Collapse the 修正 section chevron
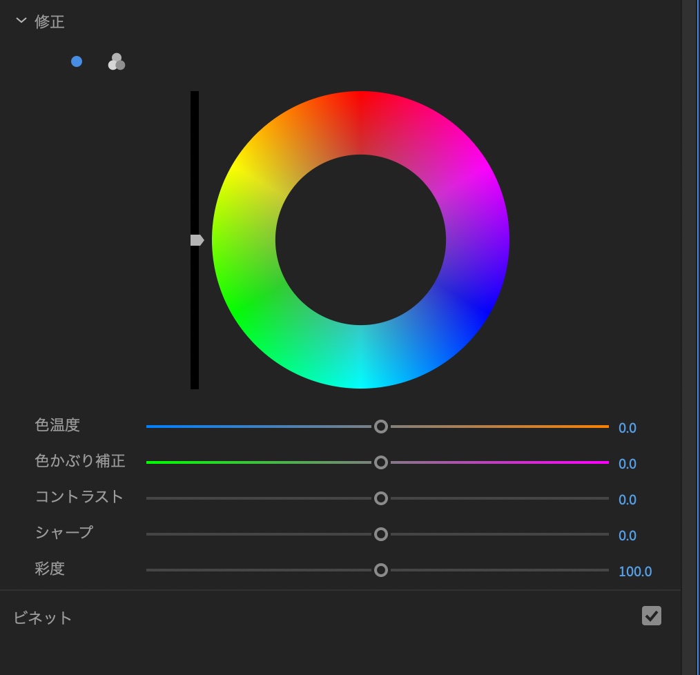The width and height of the screenshot is (700, 675). (x=21, y=21)
